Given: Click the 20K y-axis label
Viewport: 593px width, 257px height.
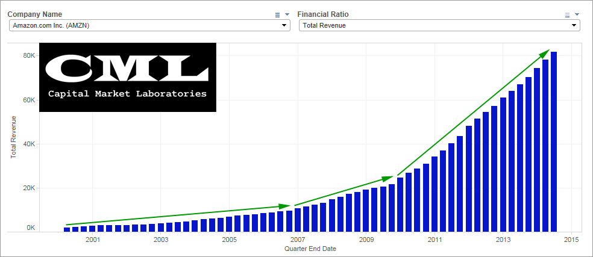Looking at the screenshot, I should [x=30, y=188].
